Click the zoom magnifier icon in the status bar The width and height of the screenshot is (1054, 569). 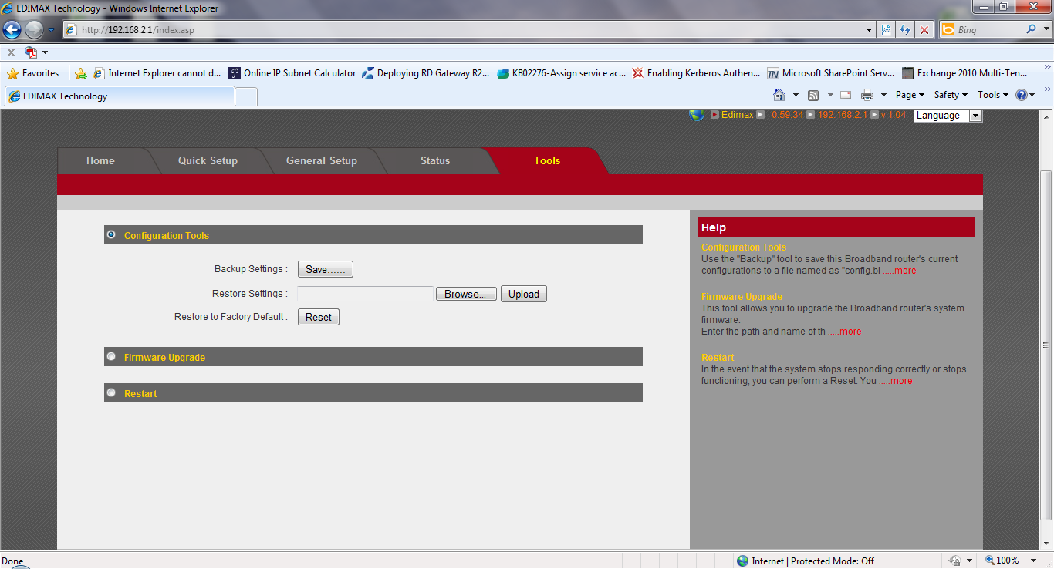990,561
